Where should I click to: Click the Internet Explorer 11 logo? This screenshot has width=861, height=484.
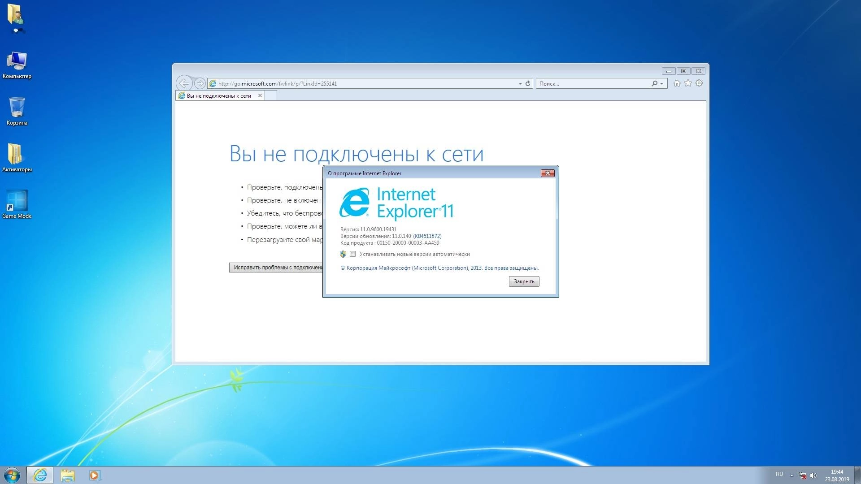(x=396, y=203)
